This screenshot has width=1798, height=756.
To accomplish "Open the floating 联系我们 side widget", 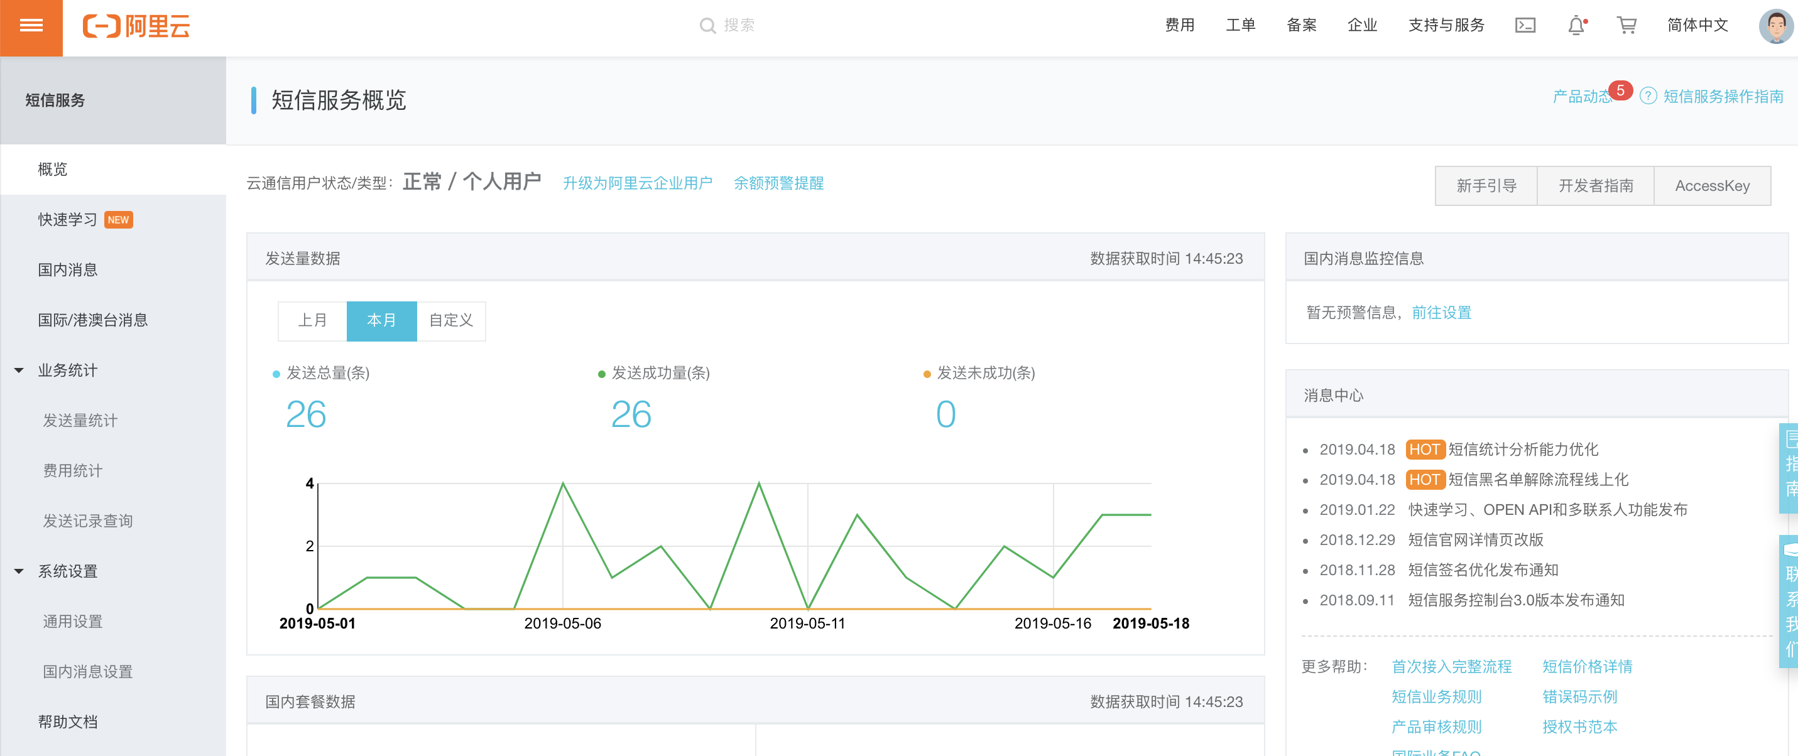I will [1789, 601].
